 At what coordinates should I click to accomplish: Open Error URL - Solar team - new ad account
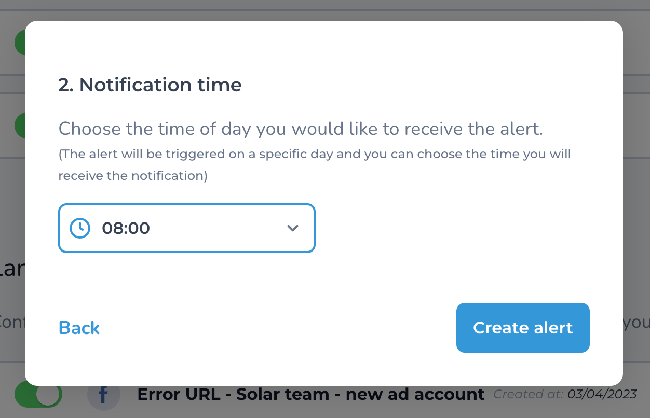point(311,394)
